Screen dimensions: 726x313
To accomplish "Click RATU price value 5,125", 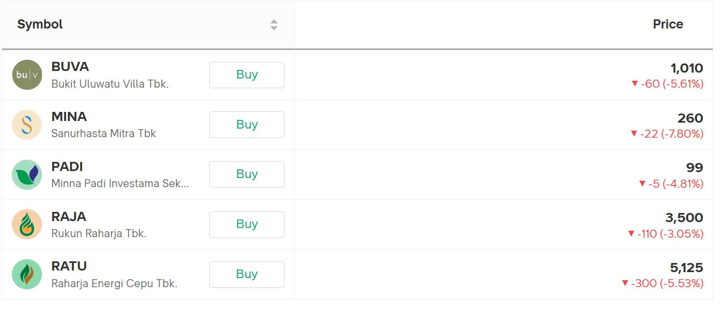I will click(686, 268).
